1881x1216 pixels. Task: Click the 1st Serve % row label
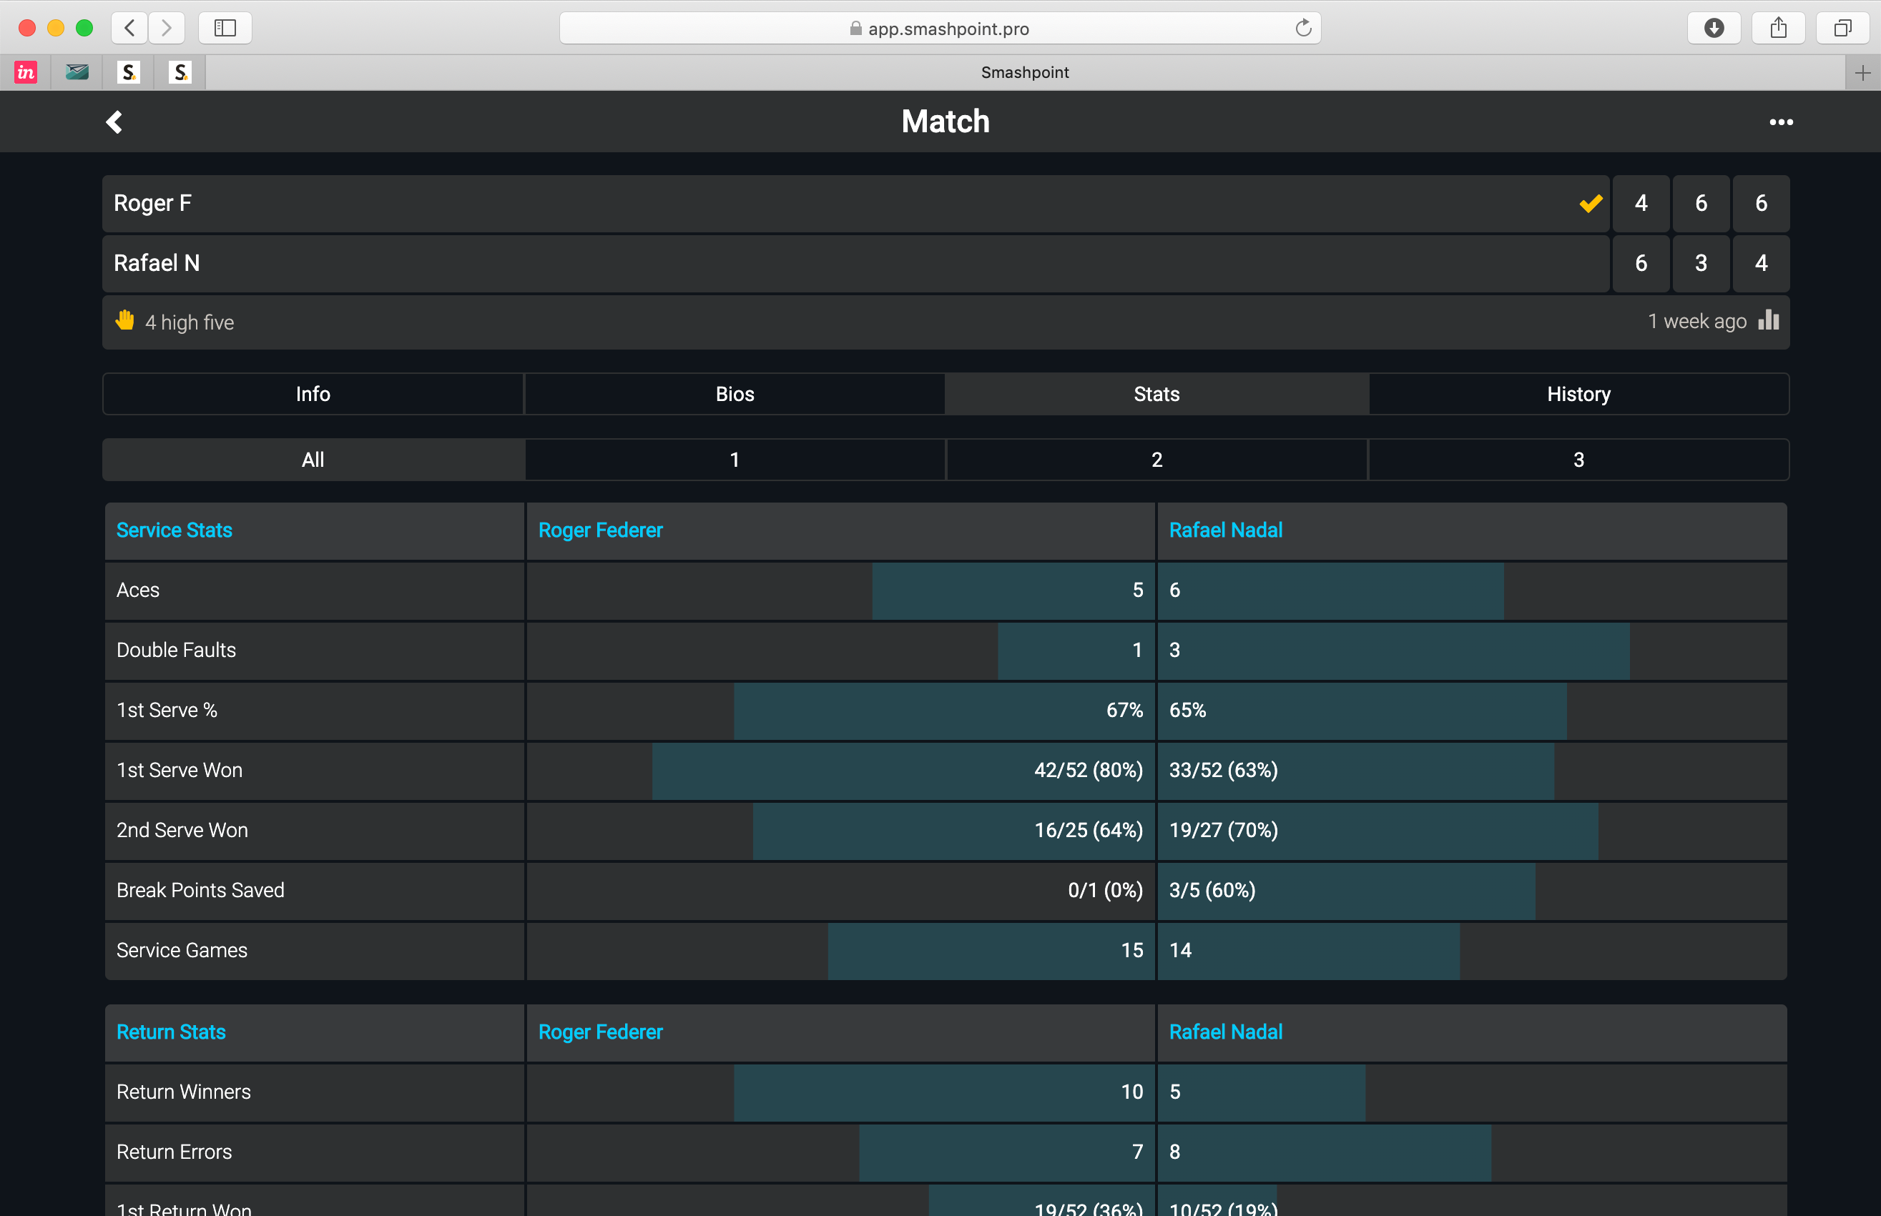click(167, 710)
